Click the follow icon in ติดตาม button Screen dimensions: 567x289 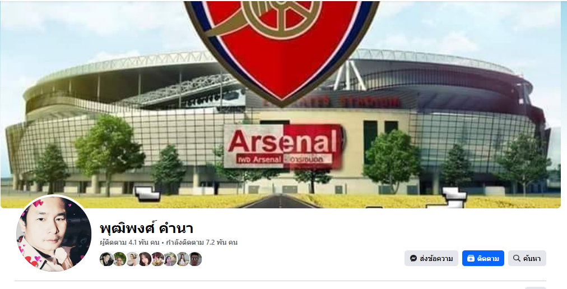pos(471,258)
